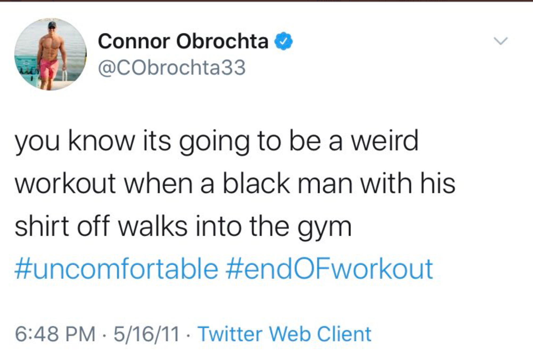Image resolution: width=533 pixels, height=357 pixels.
Task: Click the tweet line 'shirt off walks into the gym'
Action: point(183,228)
